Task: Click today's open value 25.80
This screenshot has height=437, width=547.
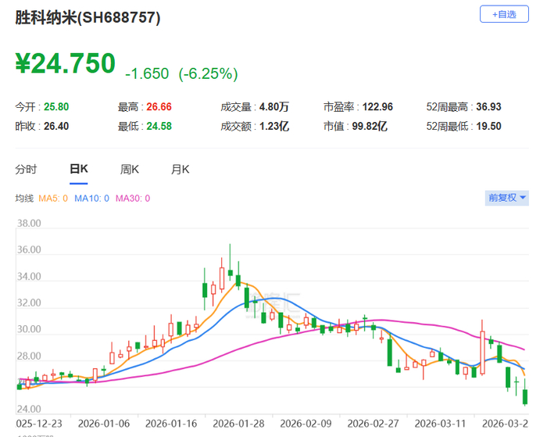Action: [56, 107]
